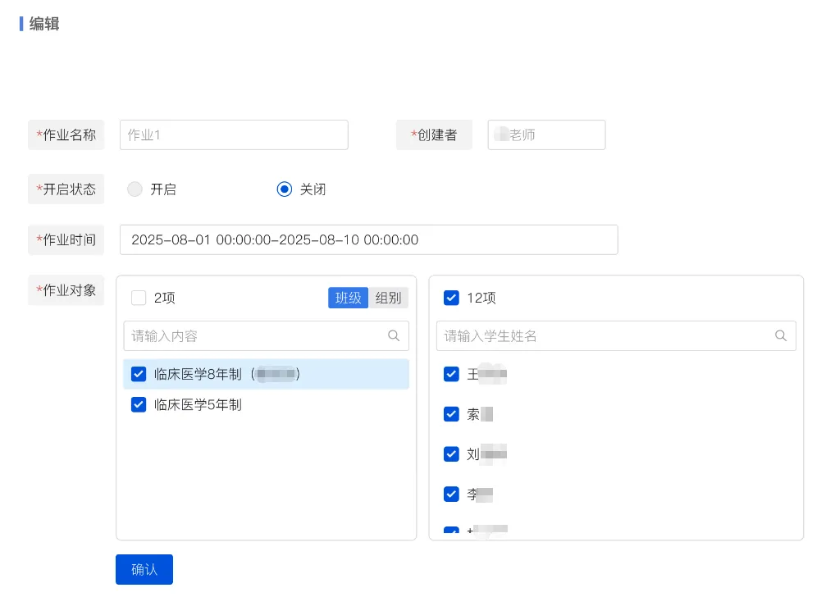
Task: Select the 开启 radio button
Action: (x=135, y=189)
